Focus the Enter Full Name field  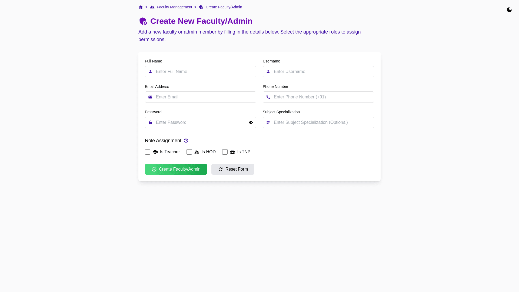pos(204,72)
